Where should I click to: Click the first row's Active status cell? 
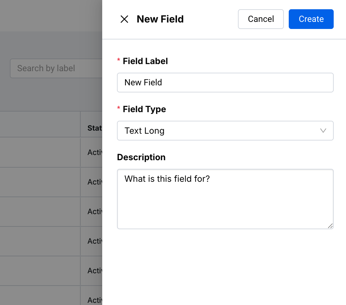point(95,152)
